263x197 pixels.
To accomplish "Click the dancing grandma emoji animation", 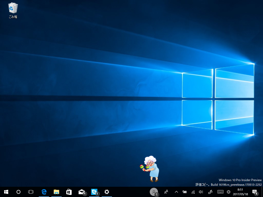I will point(149,169).
